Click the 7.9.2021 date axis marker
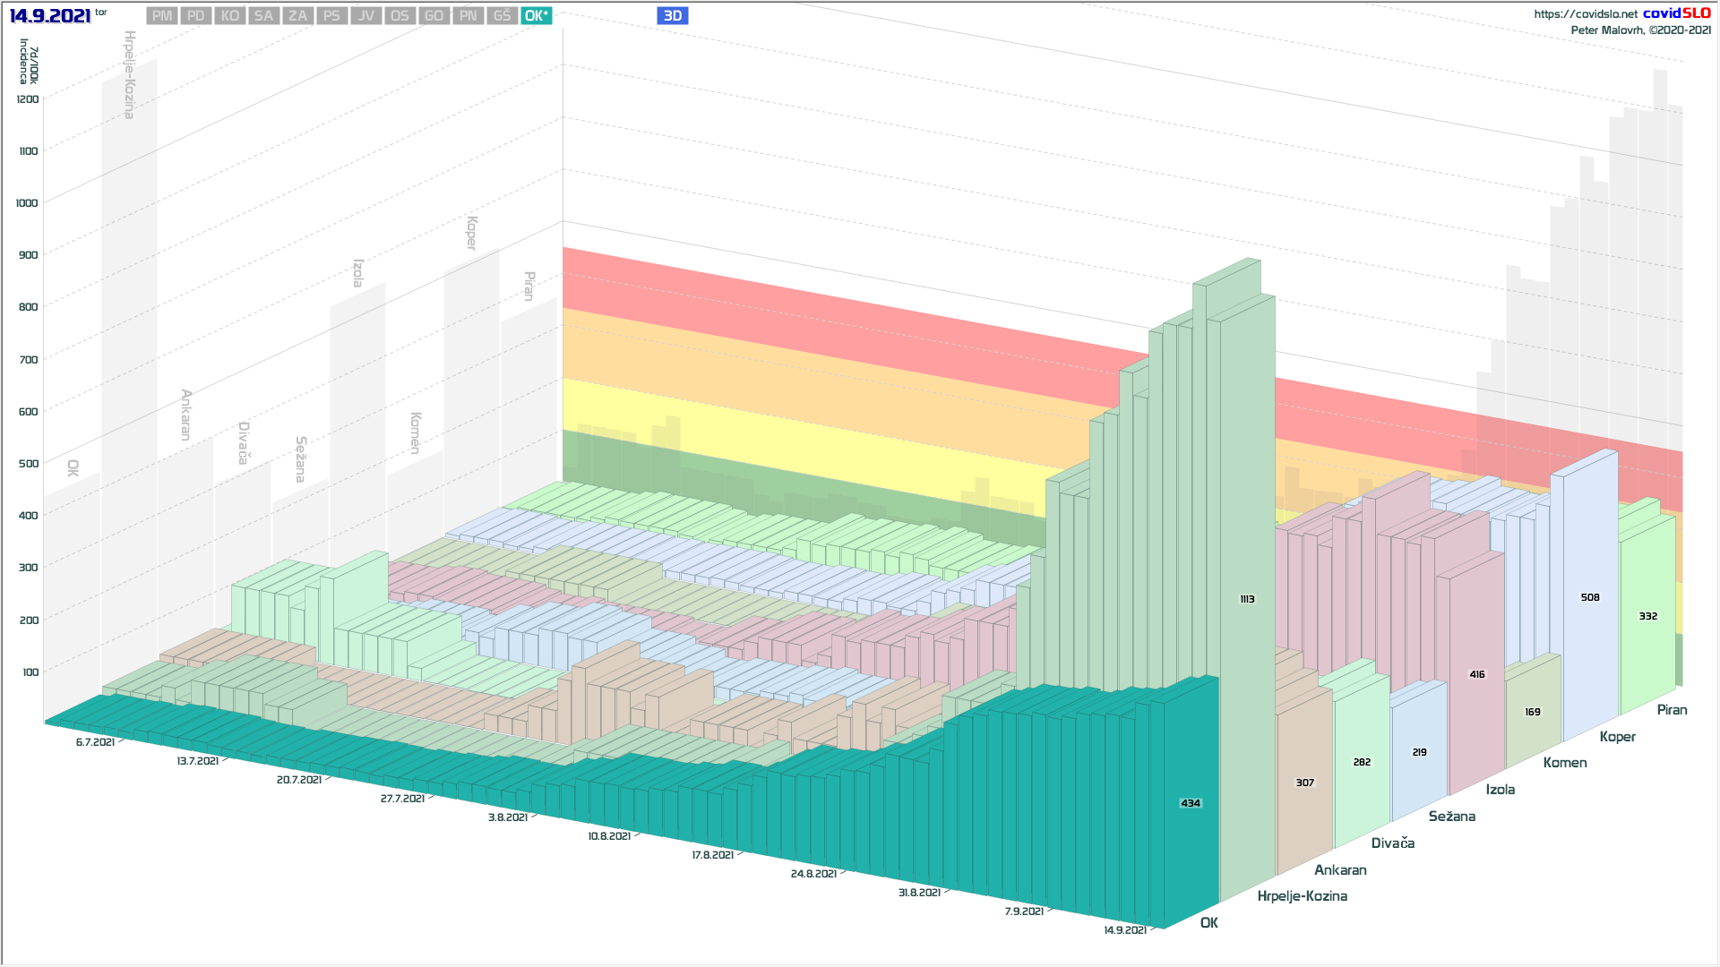This screenshot has width=1720, height=967. tap(1024, 911)
